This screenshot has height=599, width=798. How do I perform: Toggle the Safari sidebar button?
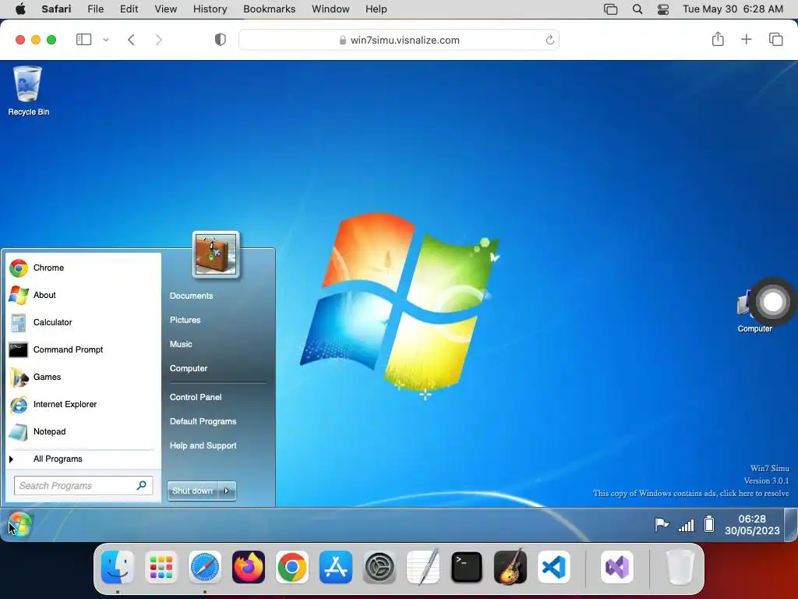click(84, 40)
